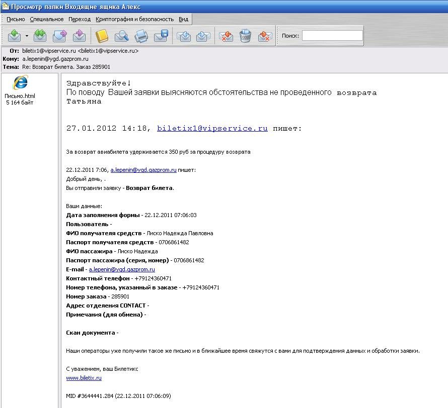Image resolution: width=448 pixels, height=408 pixels.
Task: Click the Поиск search input field
Action: point(332,36)
